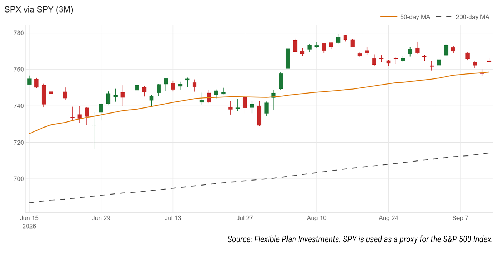Select the Jun 15 x-axis date label
This screenshot has height=254, width=502.
pyautogui.click(x=29, y=218)
